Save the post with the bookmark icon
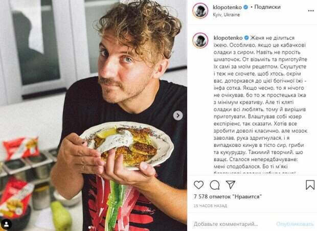 [x=310, y=184]
